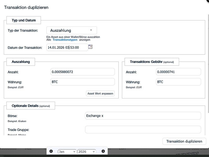Select the Auszahlung Währung field with BTC
This screenshot has width=209, height=157.
click(x=82, y=82)
